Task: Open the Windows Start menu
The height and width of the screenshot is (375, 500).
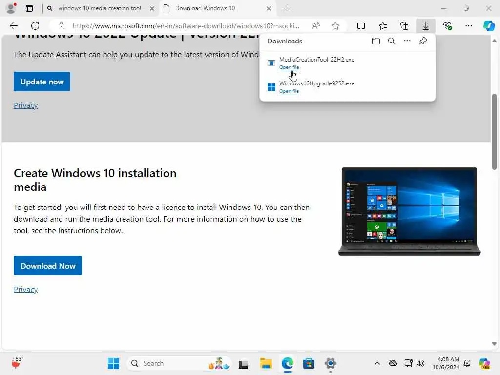Action: (113, 363)
